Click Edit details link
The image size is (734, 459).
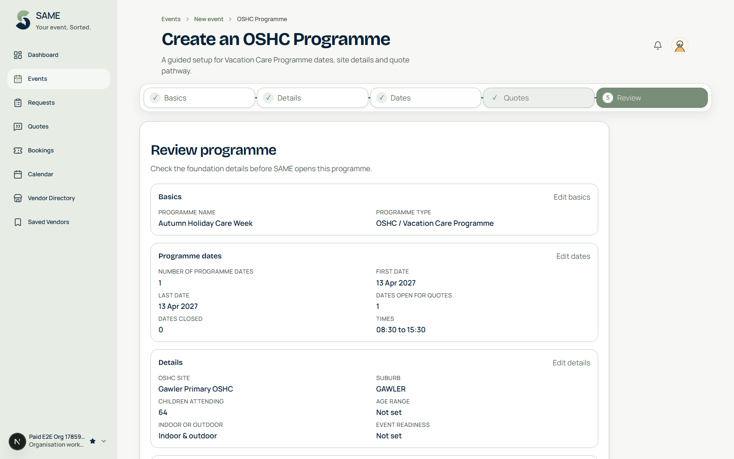point(571,363)
